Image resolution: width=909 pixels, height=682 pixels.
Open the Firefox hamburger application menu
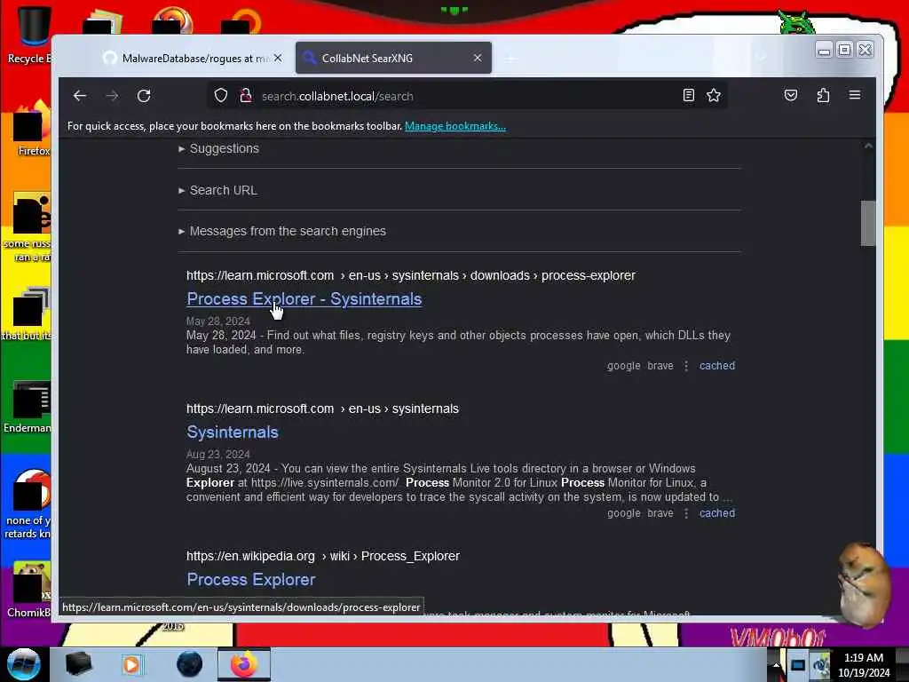(855, 95)
